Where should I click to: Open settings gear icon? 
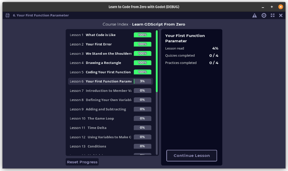coord(264,15)
